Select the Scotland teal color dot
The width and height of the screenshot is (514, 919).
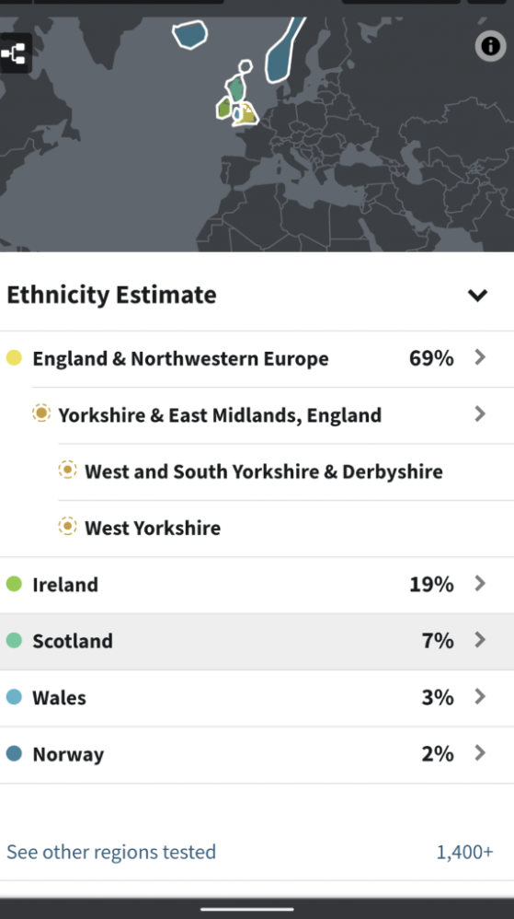pyautogui.click(x=14, y=640)
